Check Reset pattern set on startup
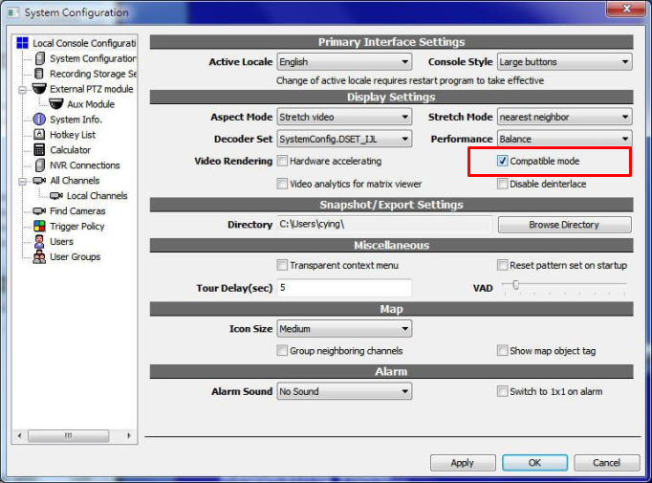Screen dimensions: 652x483 pos(502,265)
